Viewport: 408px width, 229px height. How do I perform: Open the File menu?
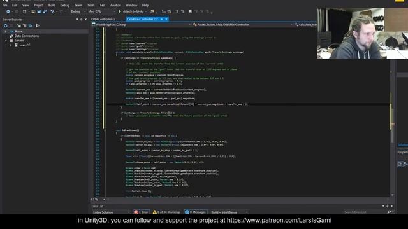4,5
